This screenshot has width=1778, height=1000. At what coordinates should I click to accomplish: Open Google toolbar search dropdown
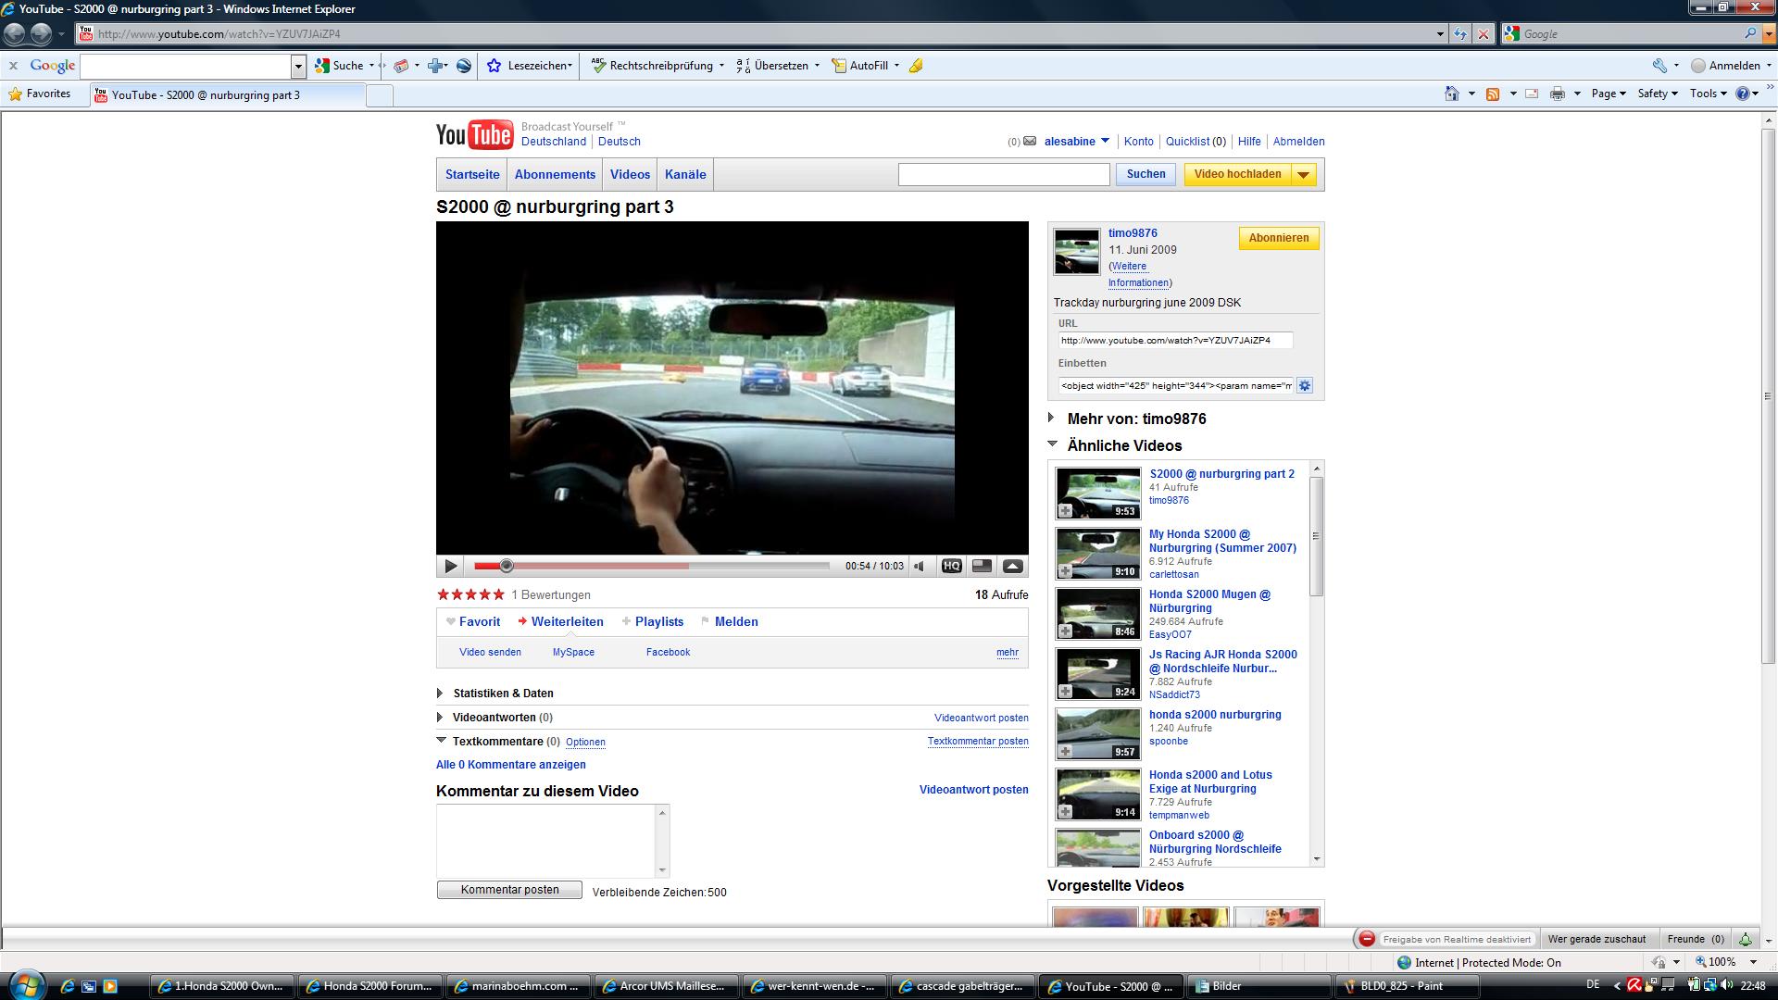pyautogui.click(x=298, y=66)
